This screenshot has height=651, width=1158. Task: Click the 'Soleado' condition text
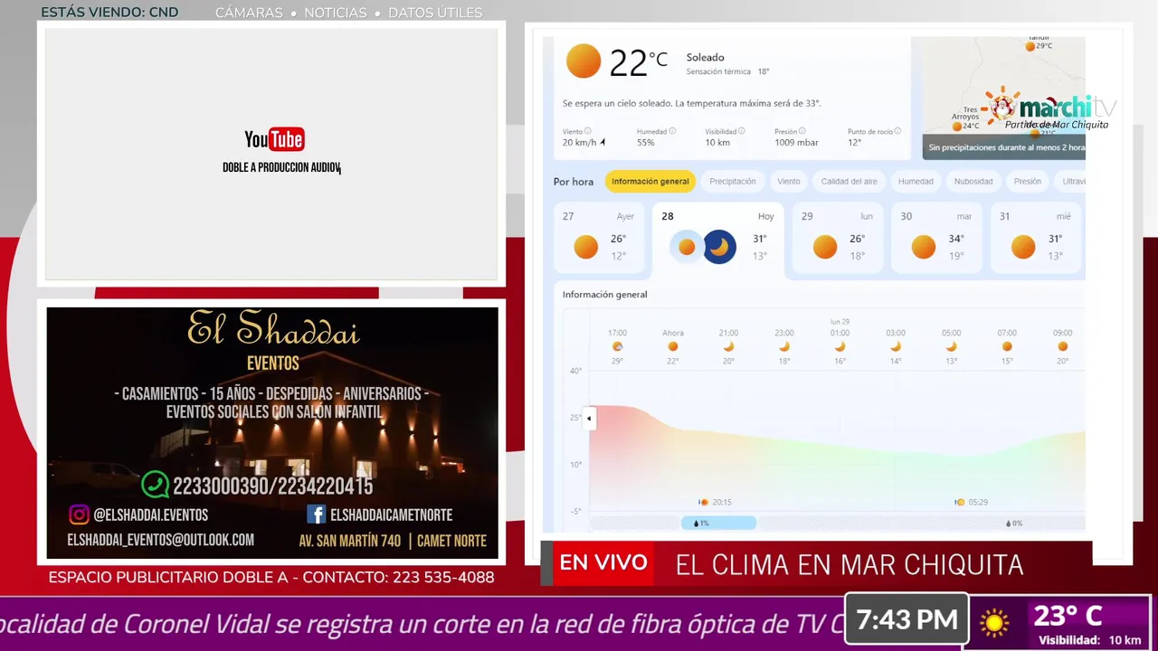[x=705, y=57]
